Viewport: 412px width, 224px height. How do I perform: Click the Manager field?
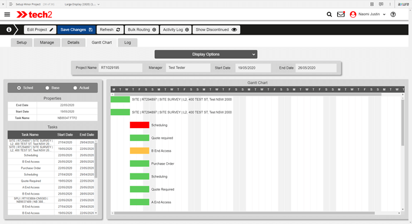click(x=188, y=68)
